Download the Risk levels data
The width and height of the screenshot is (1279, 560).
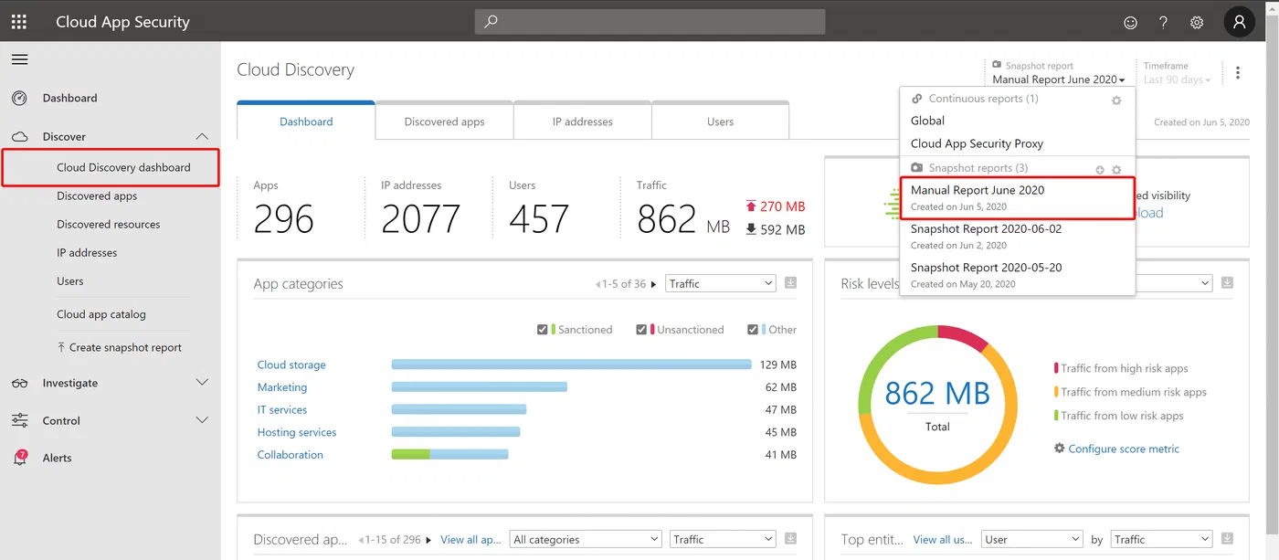pos(1227,283)
